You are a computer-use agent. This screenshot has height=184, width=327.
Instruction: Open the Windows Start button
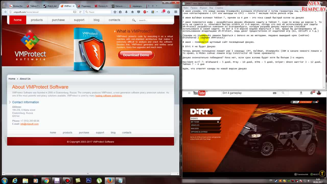pos(5,180)
